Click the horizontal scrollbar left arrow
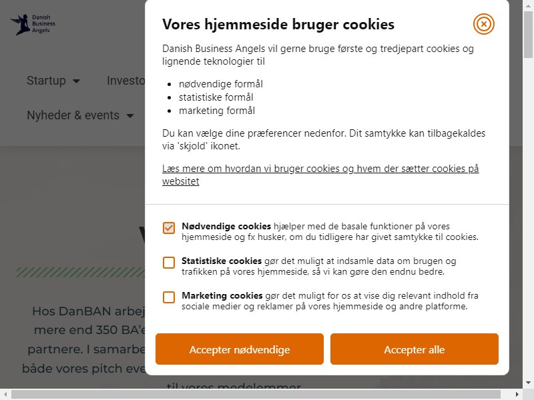 [5, 394]
